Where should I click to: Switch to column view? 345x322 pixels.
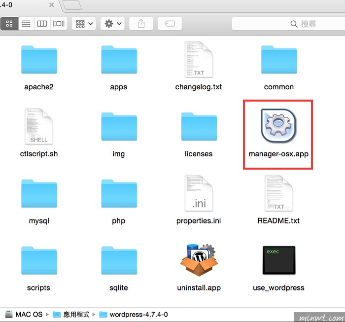tap(42, 24)
